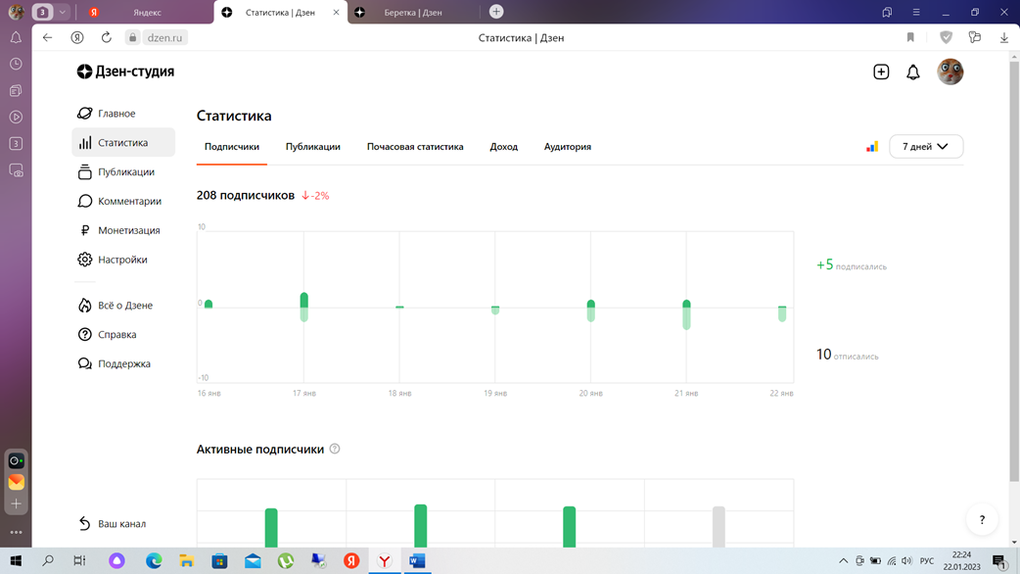Open the browser hamburger menu
Screen dimensions: 1020x574
916,12
